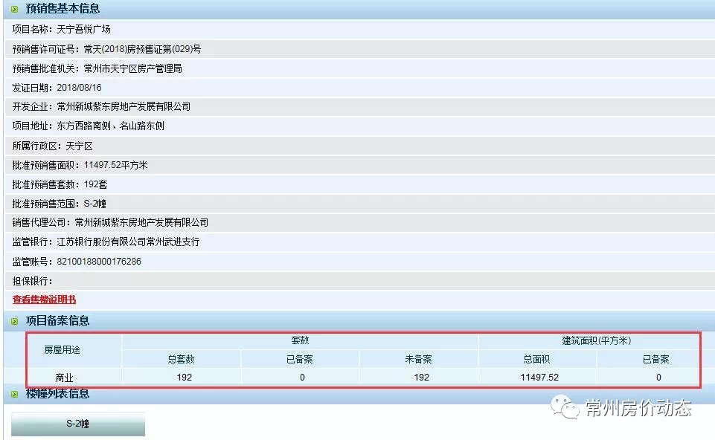Click the 未备案 value 192 cell
715x440 pixels.
pos(421,377)
